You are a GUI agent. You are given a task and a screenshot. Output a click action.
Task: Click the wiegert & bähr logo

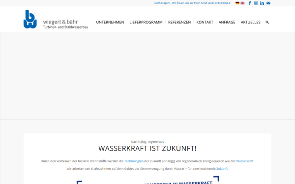point(56,19)
